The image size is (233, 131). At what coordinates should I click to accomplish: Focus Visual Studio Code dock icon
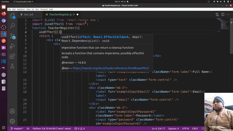click(x=4, y=34)
